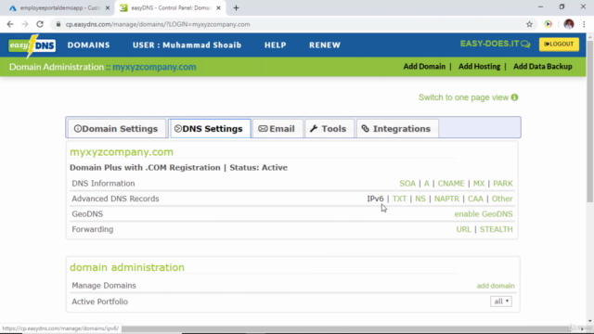Click the vertical page scrollbar
Viewport: 594px width, 334px height.
pos(590,122)
